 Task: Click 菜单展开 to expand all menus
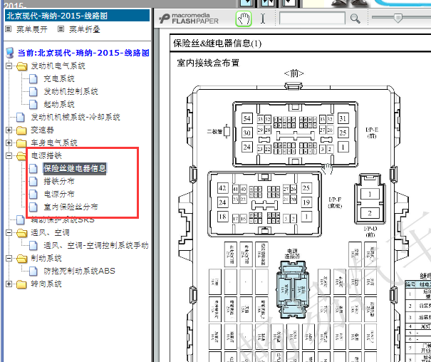(32, 29)
